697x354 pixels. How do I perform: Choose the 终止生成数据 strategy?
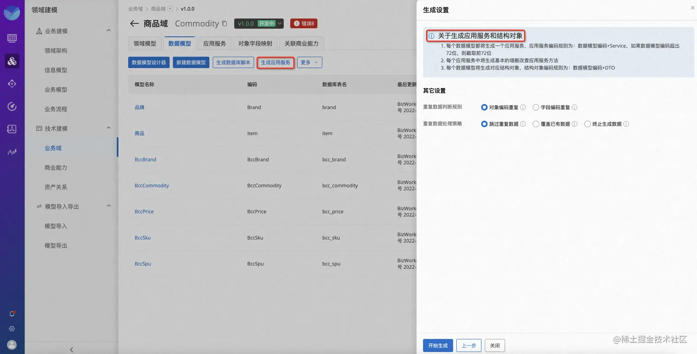587,124
